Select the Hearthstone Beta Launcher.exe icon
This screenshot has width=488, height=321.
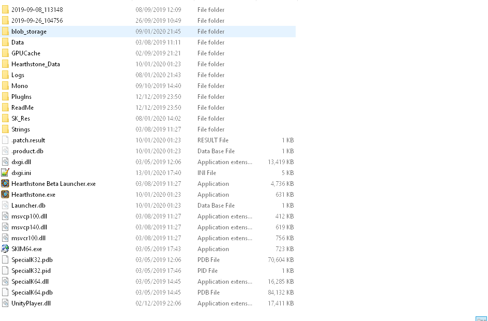(x=5, y=184)
